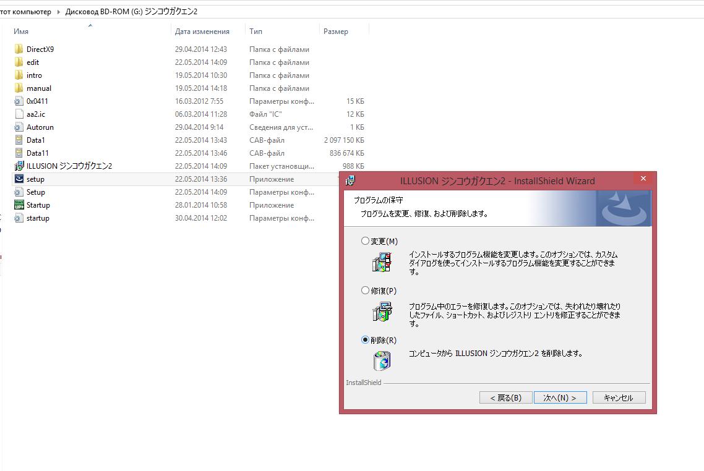Select the intro folder icon
Screen dimensions: 704x471
(19, 75)
